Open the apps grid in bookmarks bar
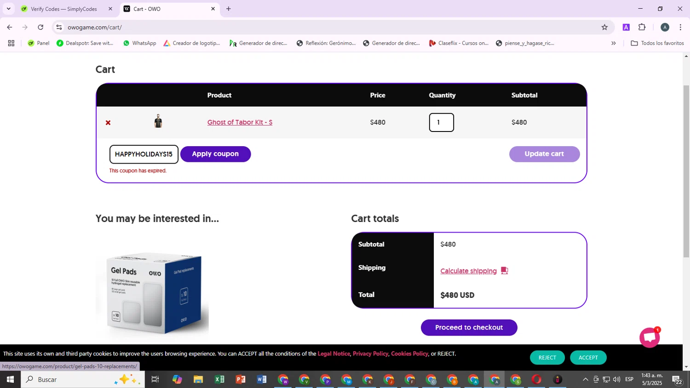 coord(11,43)
